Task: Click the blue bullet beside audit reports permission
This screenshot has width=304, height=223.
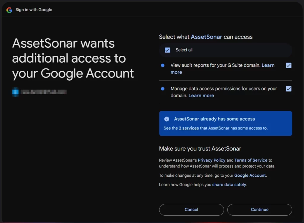Action: pos(163,65)
